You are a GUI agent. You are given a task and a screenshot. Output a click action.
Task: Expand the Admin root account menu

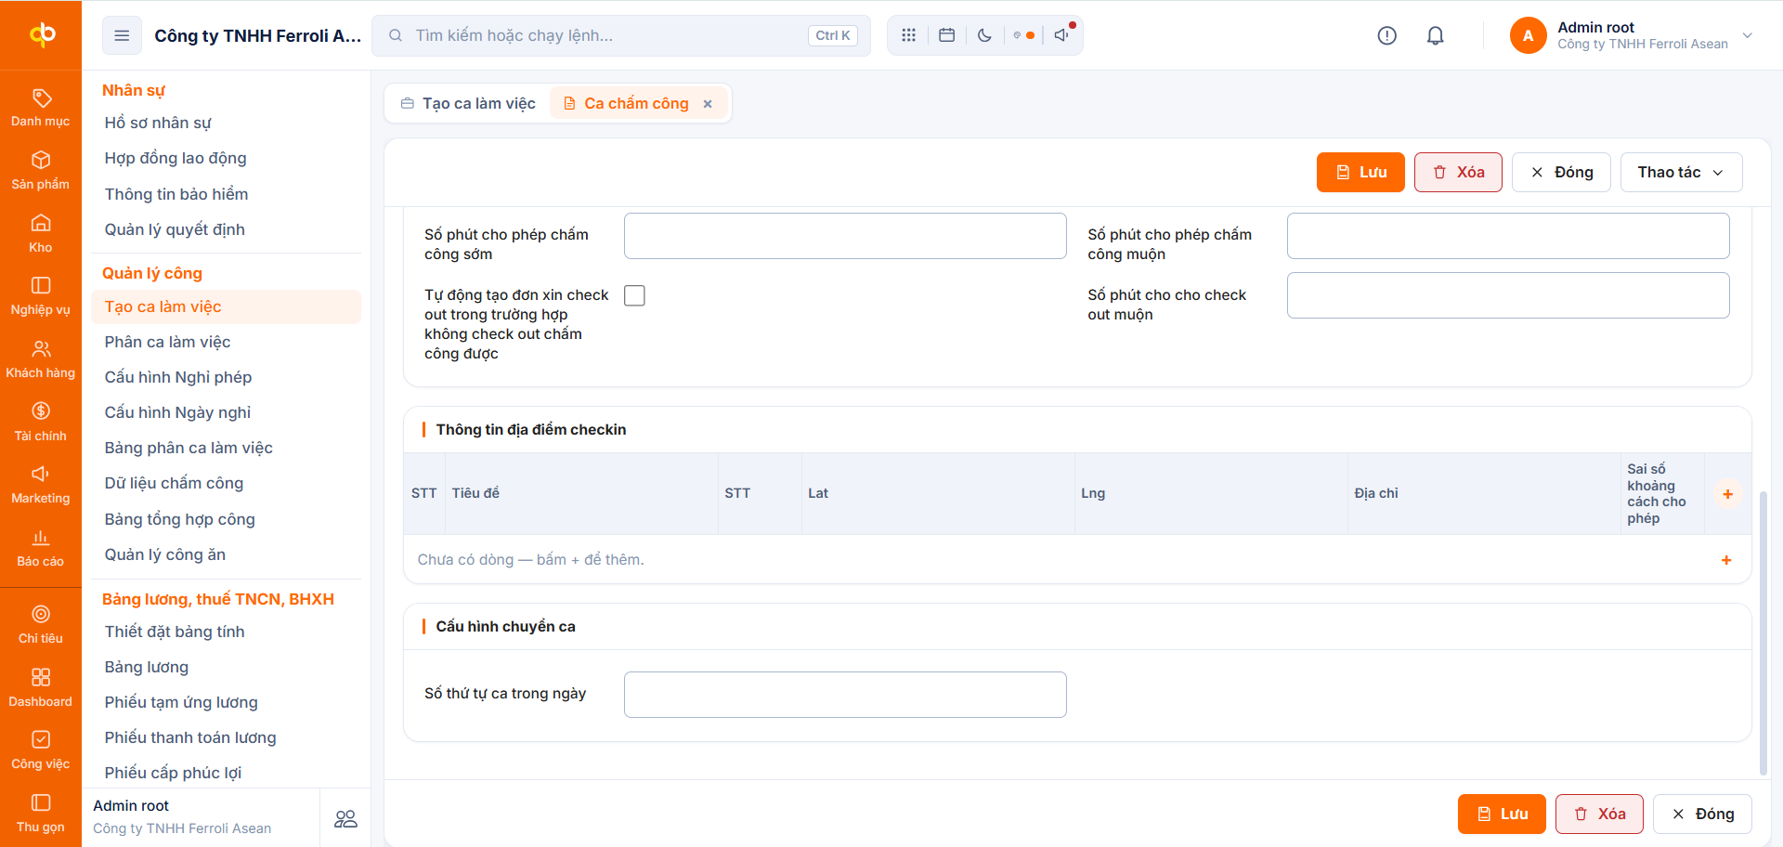[x=1632, y=35]
